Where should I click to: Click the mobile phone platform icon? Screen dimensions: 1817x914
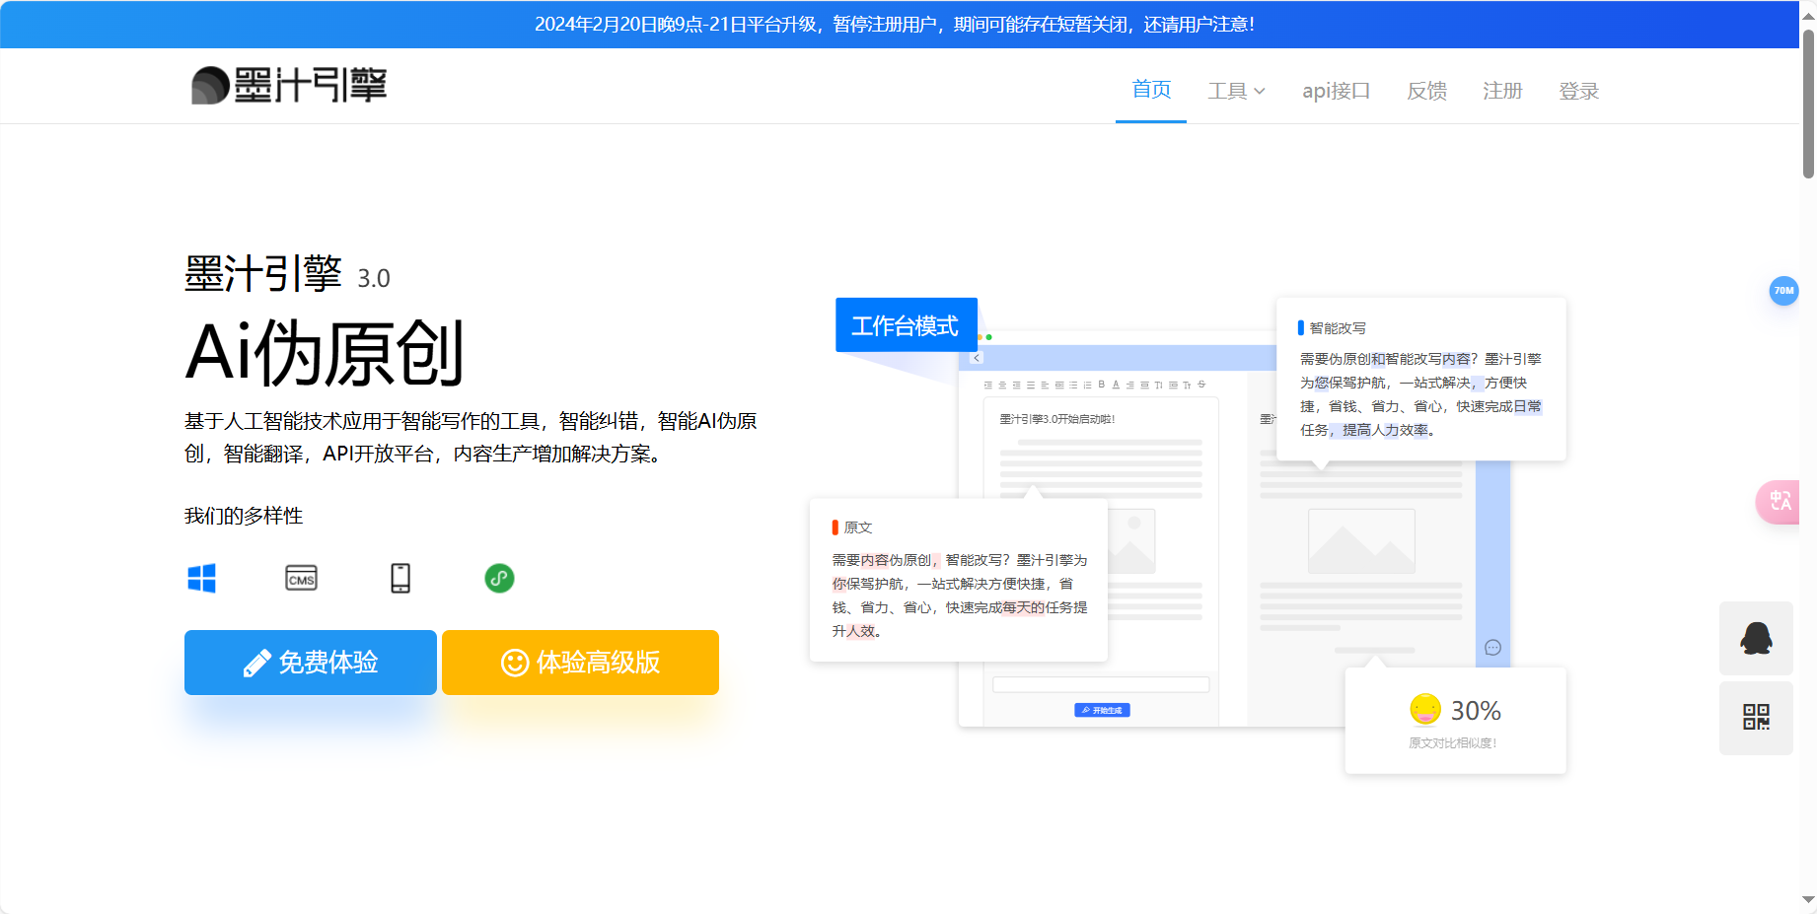pos(400,579)
